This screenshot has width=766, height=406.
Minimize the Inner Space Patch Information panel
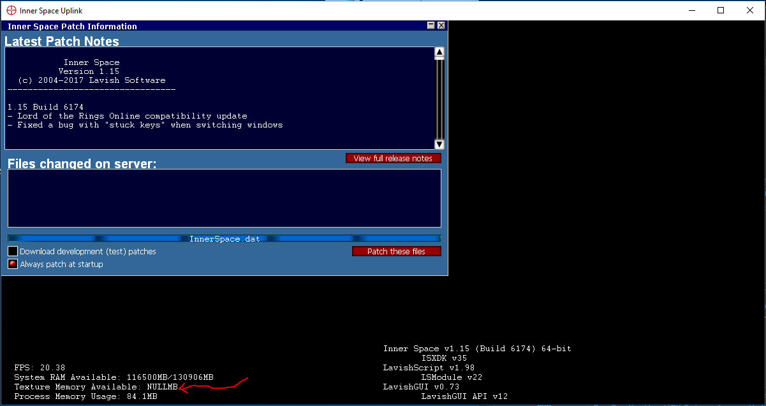pyautogui.click(x=432, y=25)
